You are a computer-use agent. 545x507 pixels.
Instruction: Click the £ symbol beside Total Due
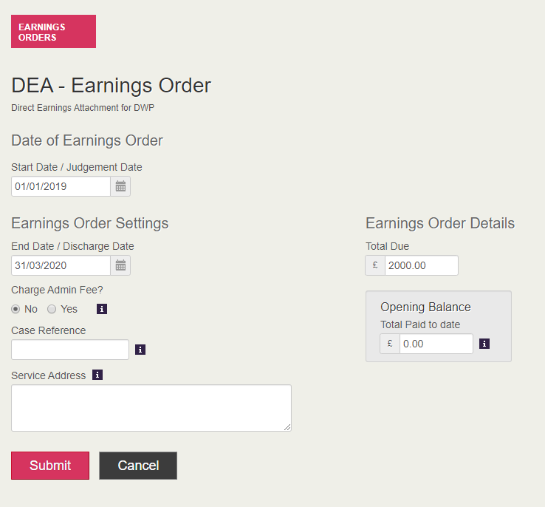pos(375,265)
